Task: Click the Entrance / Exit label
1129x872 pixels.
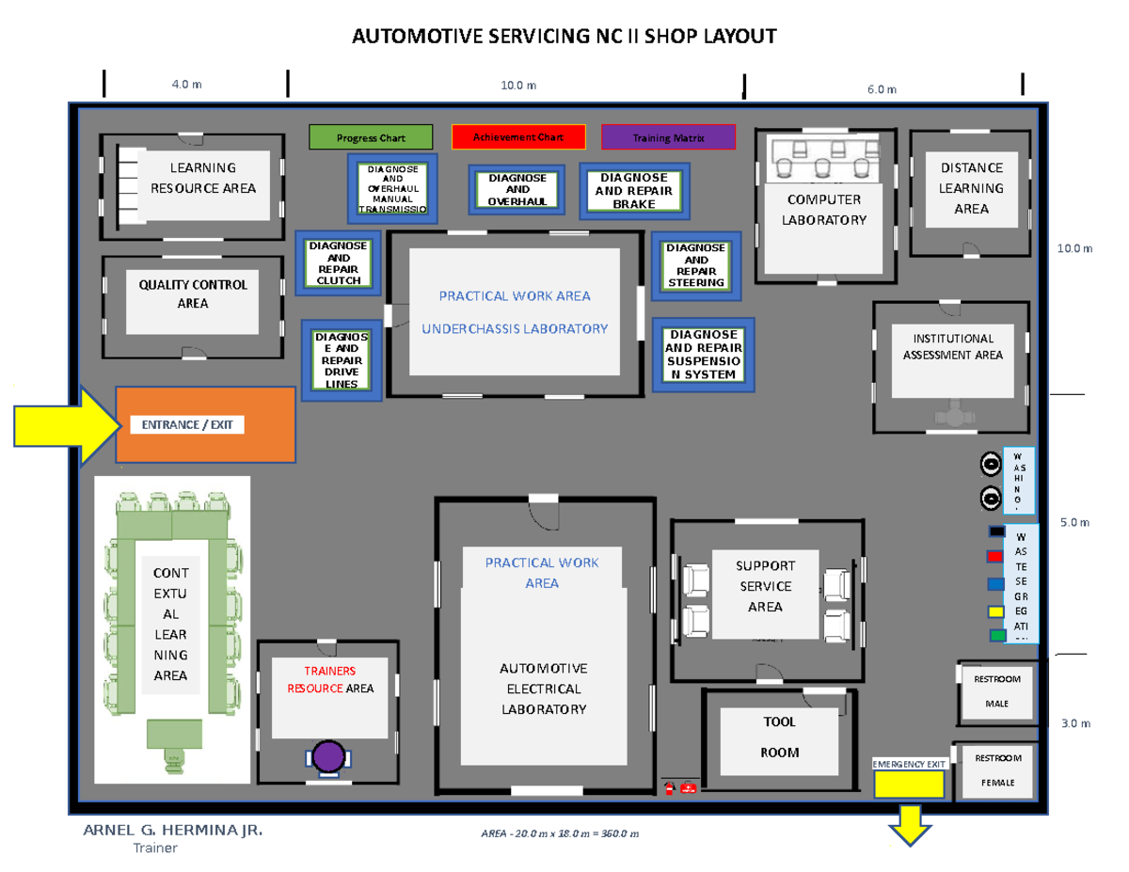Action: click(189, 424)
